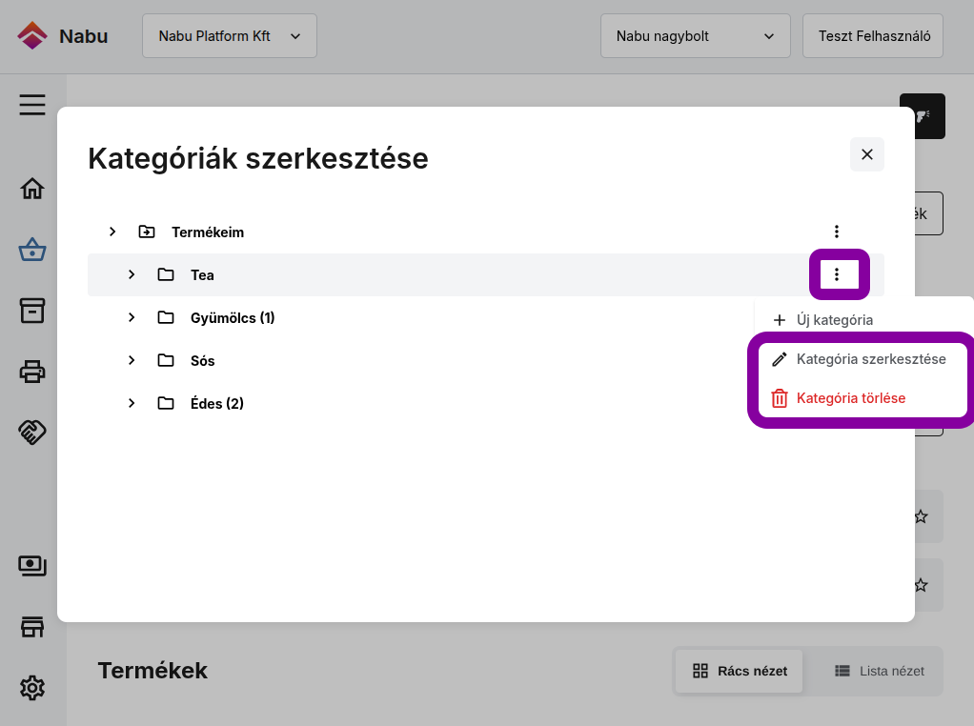The image size is (974, 726).
Task: Open the three-dot menu for Tea
Action: point(837,274)
